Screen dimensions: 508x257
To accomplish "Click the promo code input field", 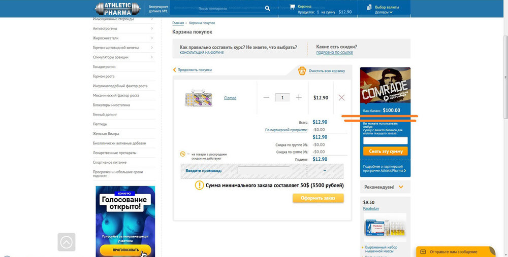I will pos(264,171).
